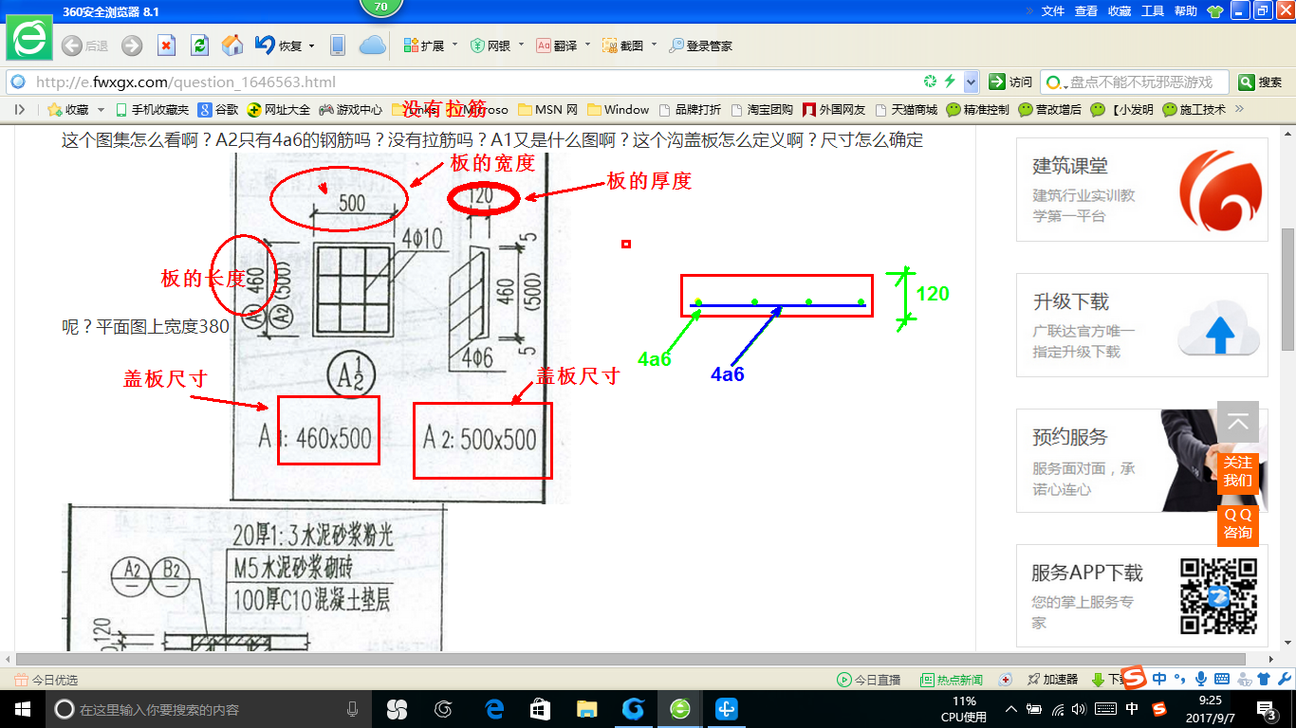Click the 搜索 search button

(x=1261, y=82)
